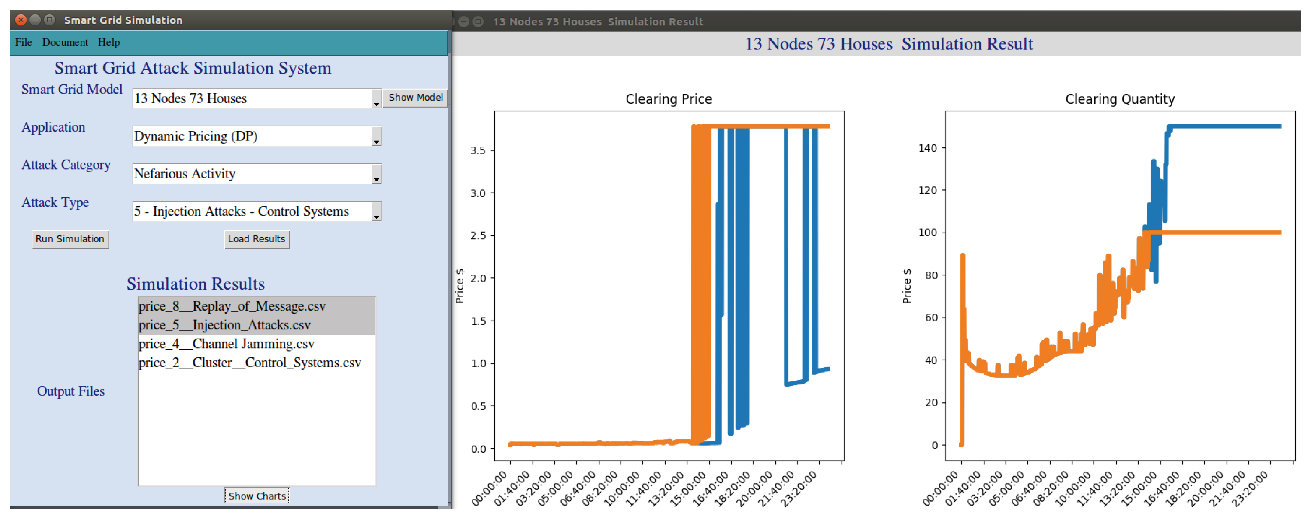This screenshot has height=517, width=1311.
Task: Click the Attack Type label
Action: tap(55, 203)
